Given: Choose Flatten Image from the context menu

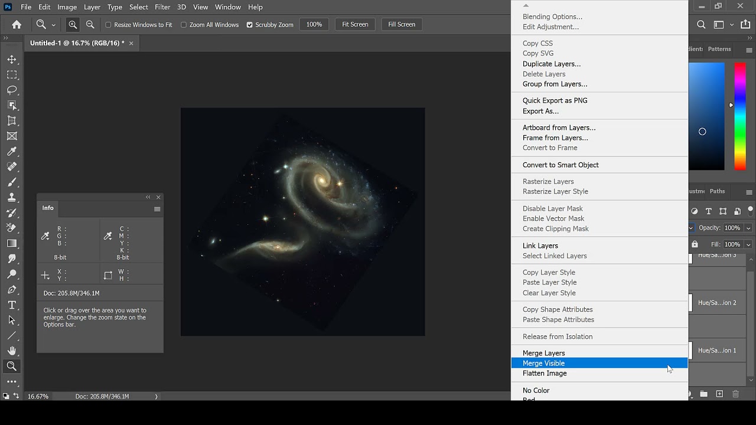Looking at the screenshot, I should [599, 373].
